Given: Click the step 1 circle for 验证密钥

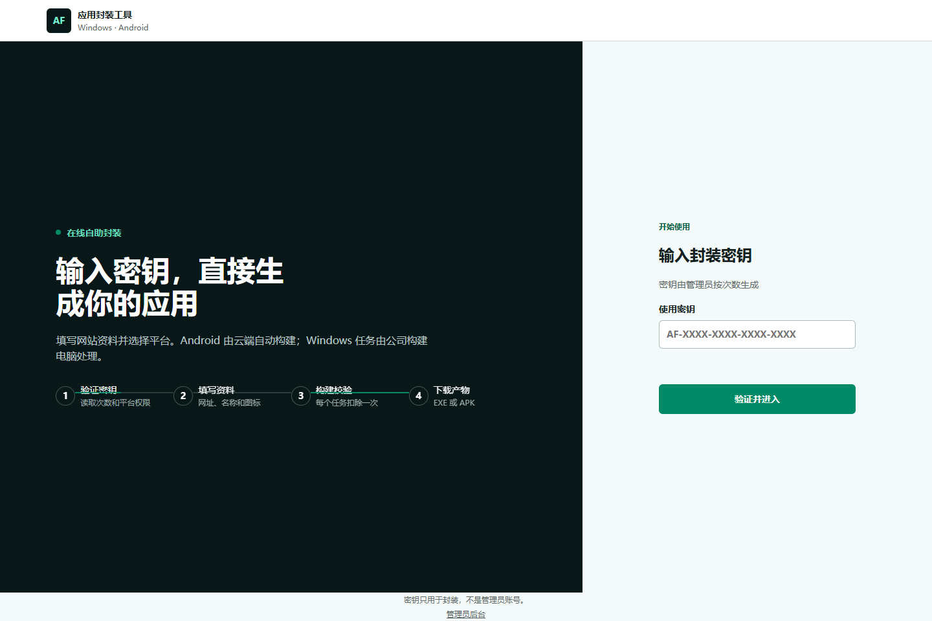Looking at the screenshot, I should (x=65, y=396).
